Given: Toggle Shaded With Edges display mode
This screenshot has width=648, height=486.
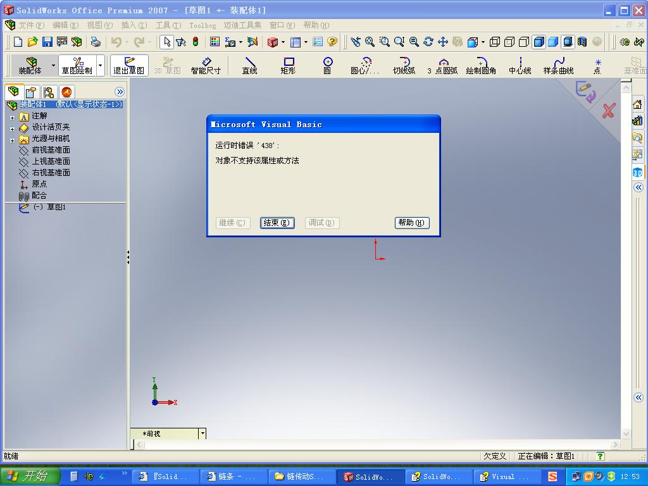Looking at the screenshot, I should point(539,42).
